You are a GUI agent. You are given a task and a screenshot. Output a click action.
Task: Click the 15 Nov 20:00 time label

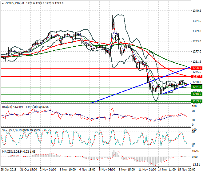(x=187, y=170)
